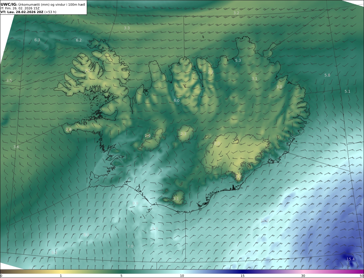
Task: Click the 6.2 value label
Action: [x=79, y=40]
